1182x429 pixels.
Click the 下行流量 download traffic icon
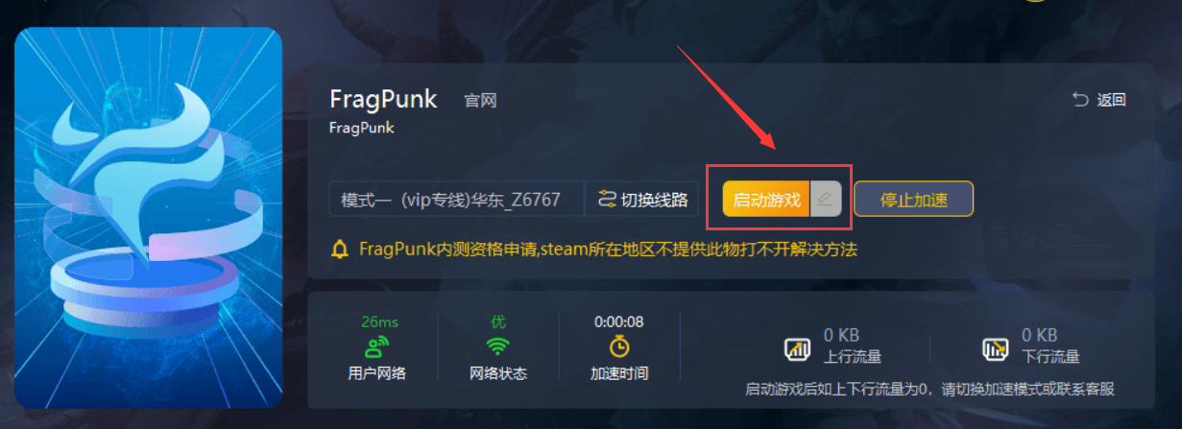tap(996, 348)
